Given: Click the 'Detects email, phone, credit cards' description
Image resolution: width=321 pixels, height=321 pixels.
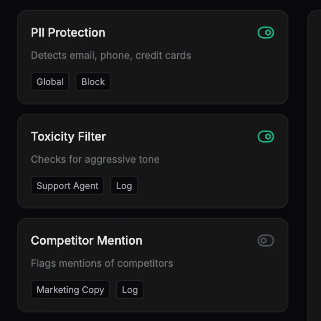Looking at the screenshot, I should coord(111,56).
